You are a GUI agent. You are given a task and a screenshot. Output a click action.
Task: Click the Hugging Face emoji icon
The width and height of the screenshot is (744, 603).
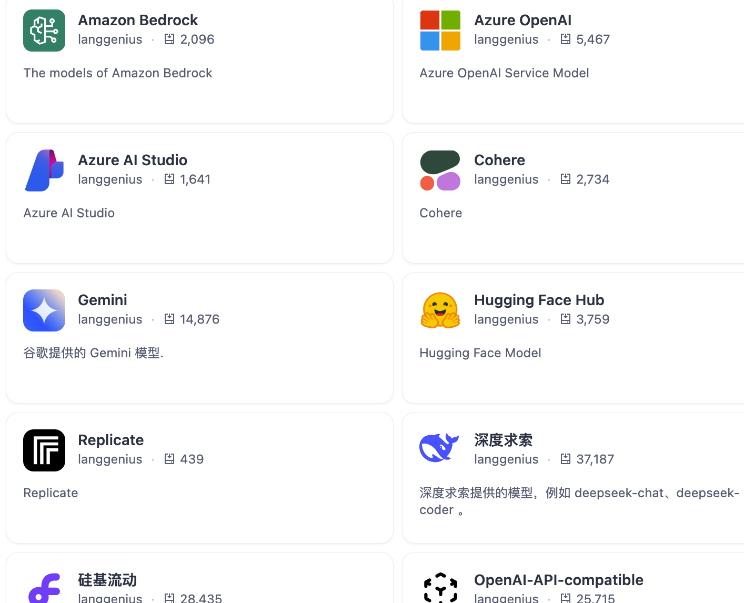pyautogui.click(x=440, y=310)
